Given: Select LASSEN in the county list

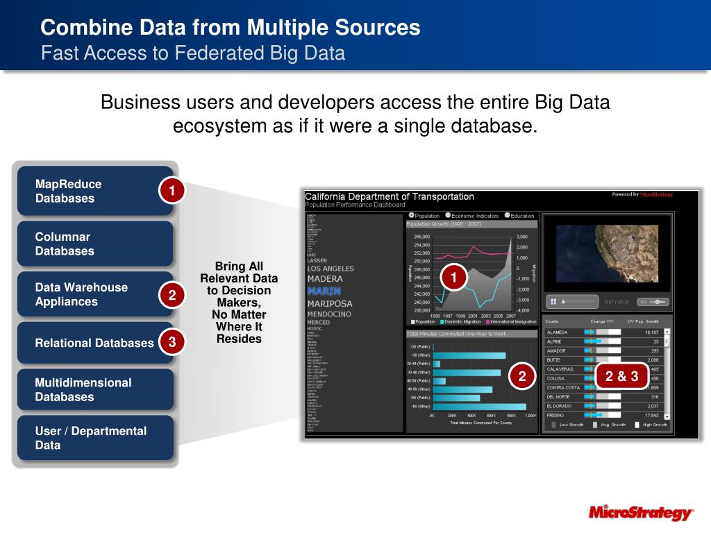Looking at the screenshot, I should [317, 261].
